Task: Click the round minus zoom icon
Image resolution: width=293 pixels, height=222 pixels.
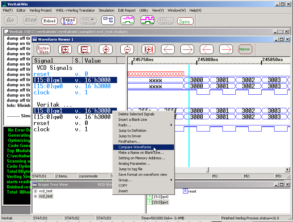Action: tap(127, 49)
